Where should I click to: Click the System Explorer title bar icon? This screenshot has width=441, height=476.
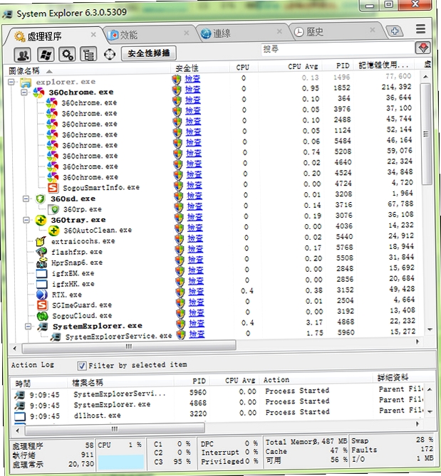pos(7,14)
